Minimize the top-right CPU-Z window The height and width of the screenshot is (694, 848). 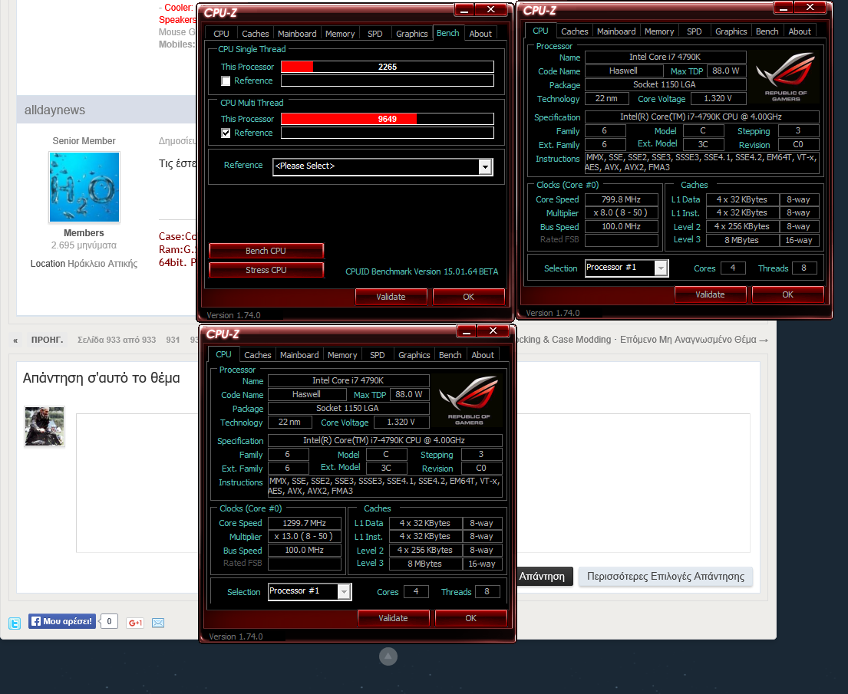click(x=783, y=8)
